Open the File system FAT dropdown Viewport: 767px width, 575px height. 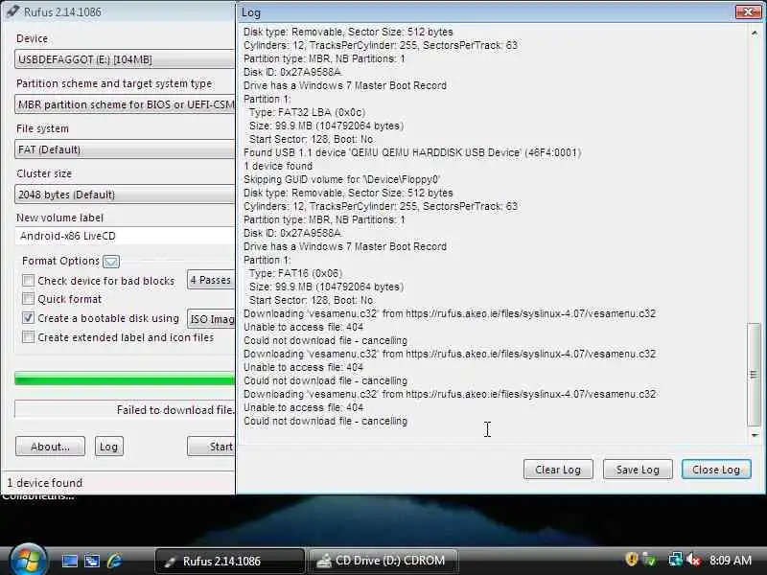coord(125,149)
